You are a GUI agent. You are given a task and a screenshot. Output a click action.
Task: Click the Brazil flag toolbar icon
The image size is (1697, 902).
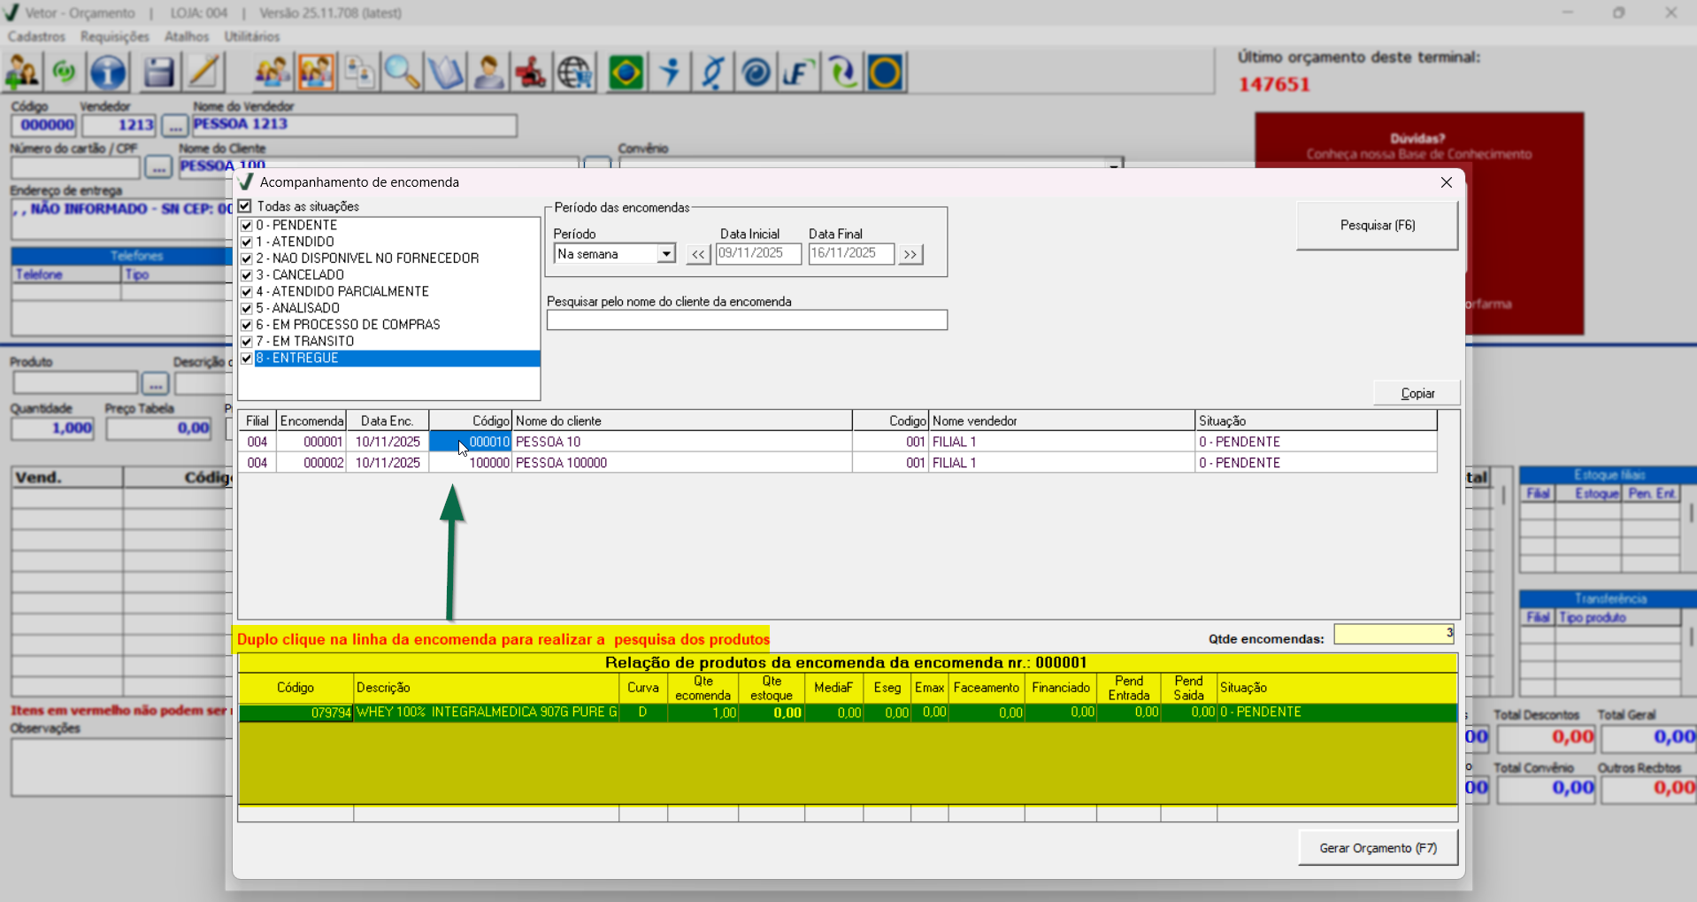(626, 73)
